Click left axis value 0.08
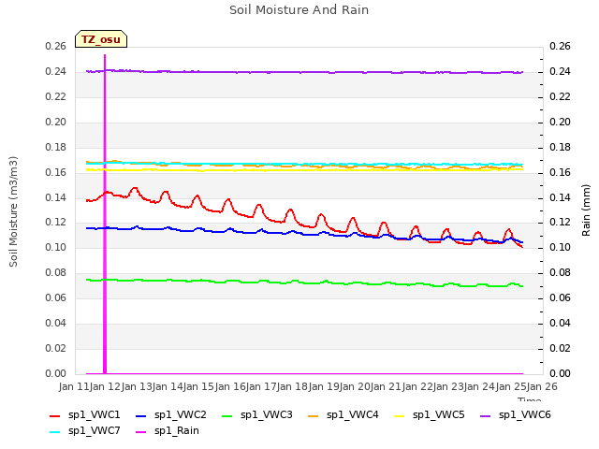This screenshot has width=599, height=449. 56,272
